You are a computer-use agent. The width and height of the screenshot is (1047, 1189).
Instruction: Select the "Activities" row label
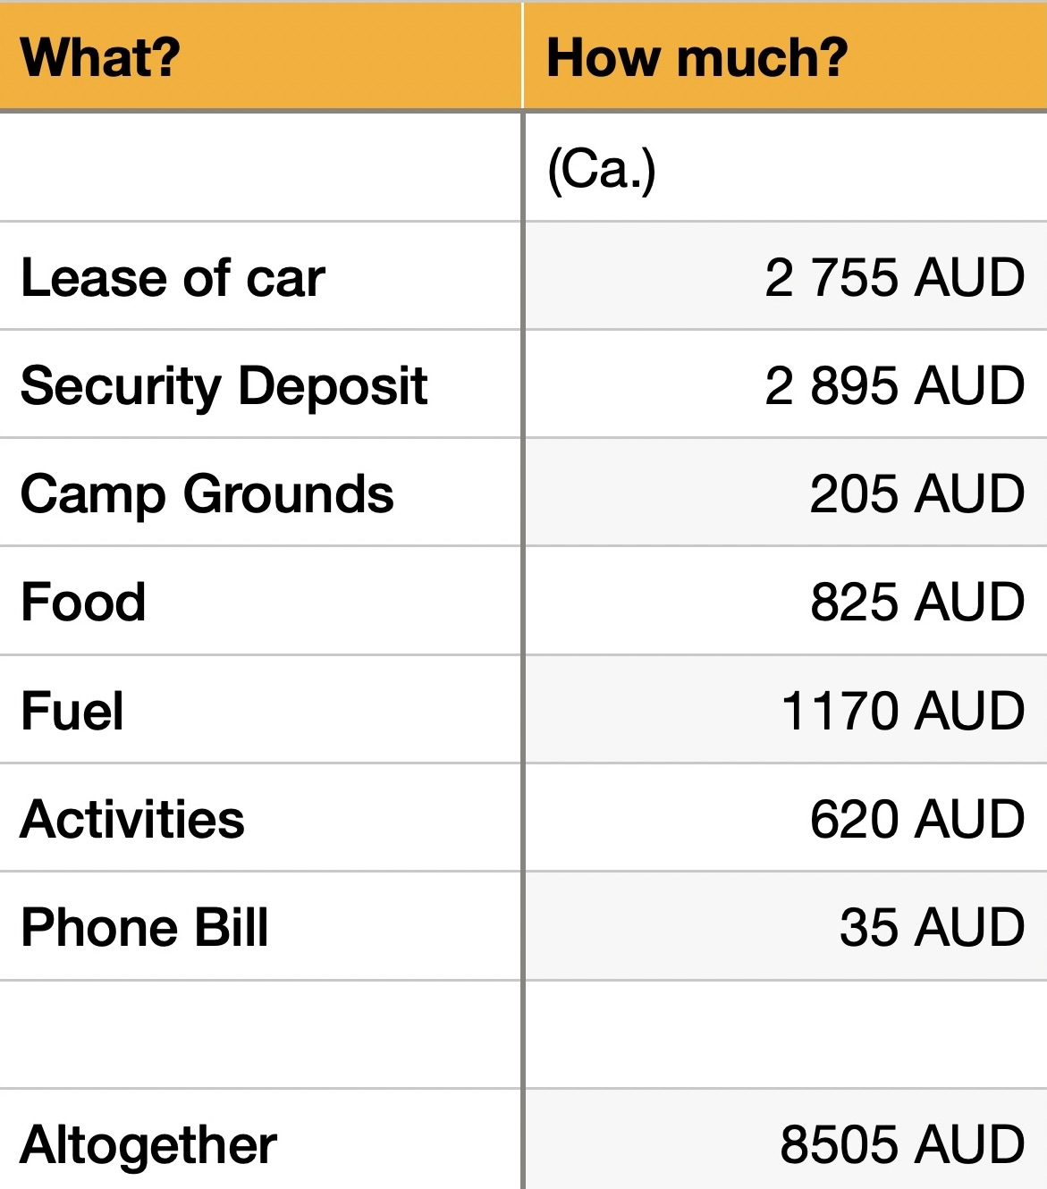point(132,819)
